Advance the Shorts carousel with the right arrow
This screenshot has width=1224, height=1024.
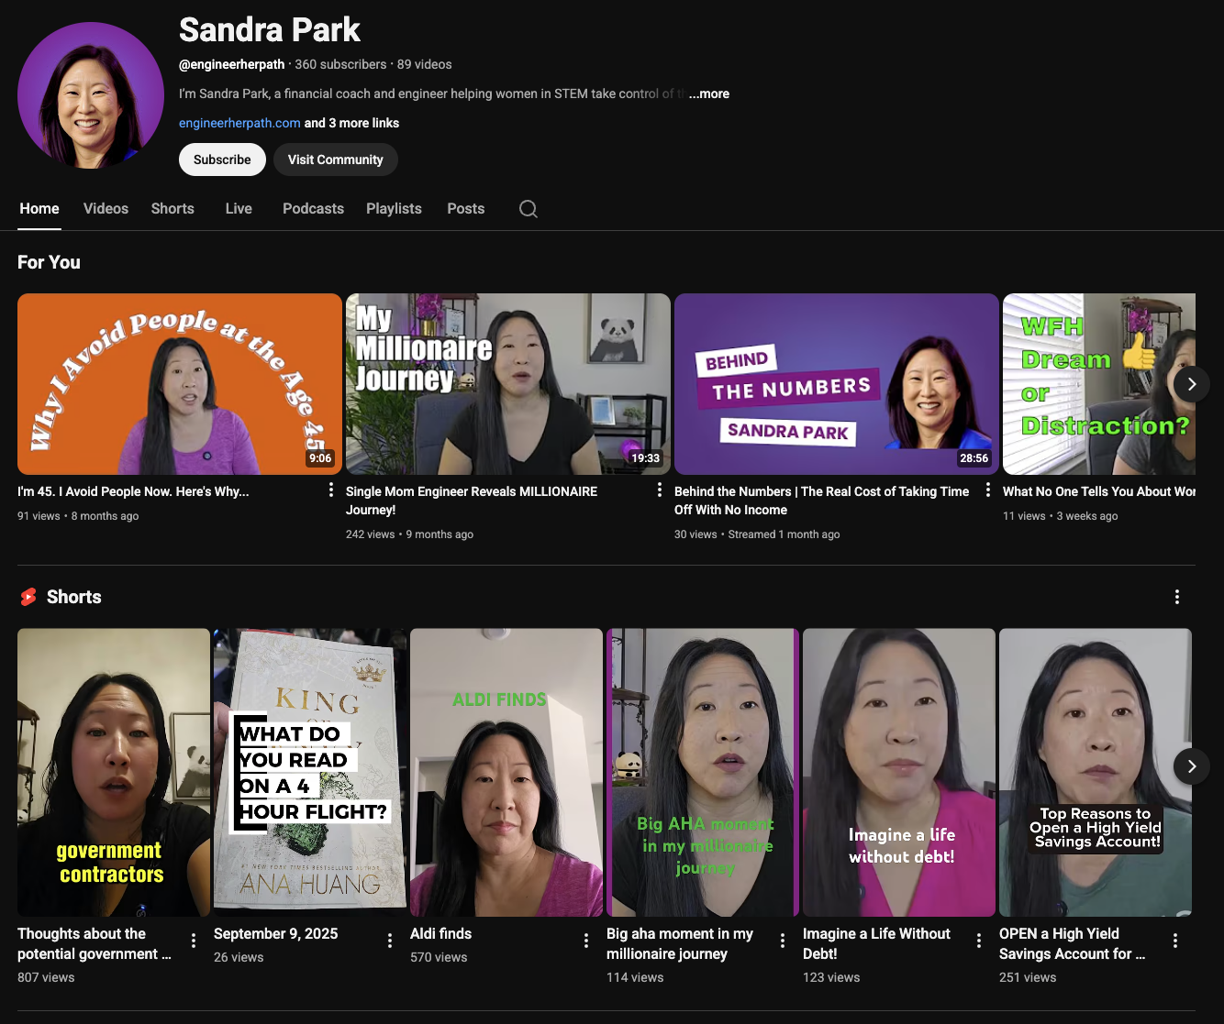coord(1191,766)
